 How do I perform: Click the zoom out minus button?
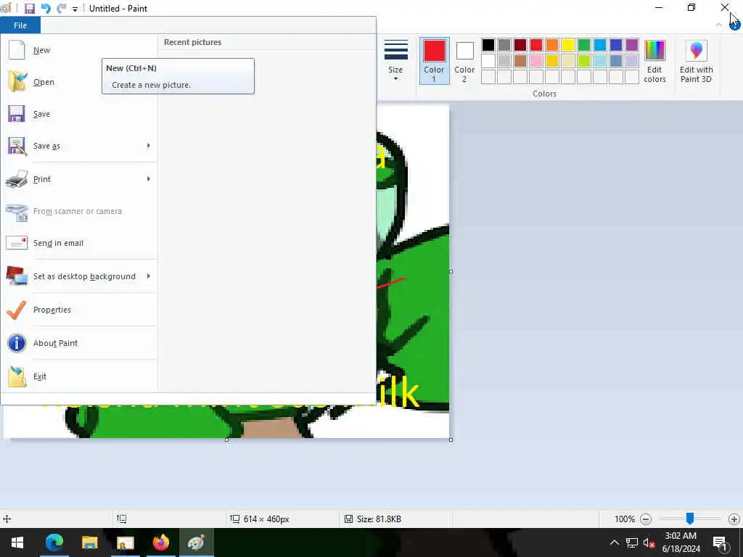pyautogui.click(x=645, y=519)
